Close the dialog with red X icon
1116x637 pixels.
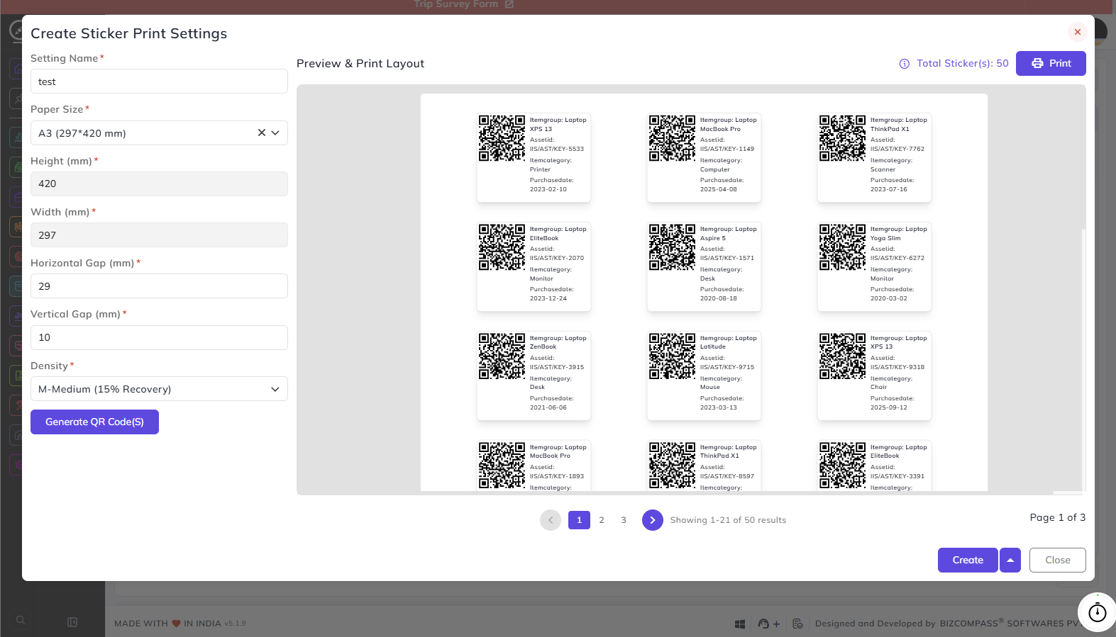(1078, 32)
